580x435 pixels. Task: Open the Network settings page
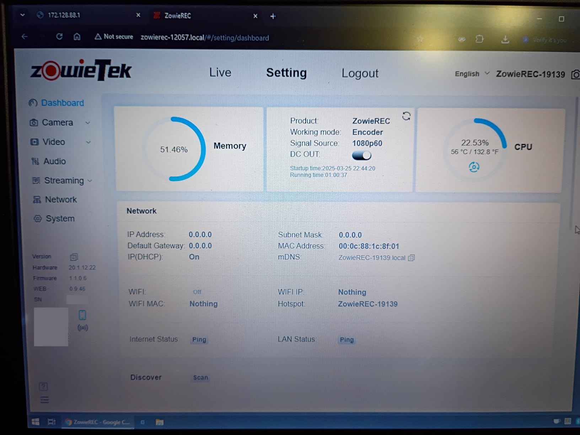pos(60,200)
